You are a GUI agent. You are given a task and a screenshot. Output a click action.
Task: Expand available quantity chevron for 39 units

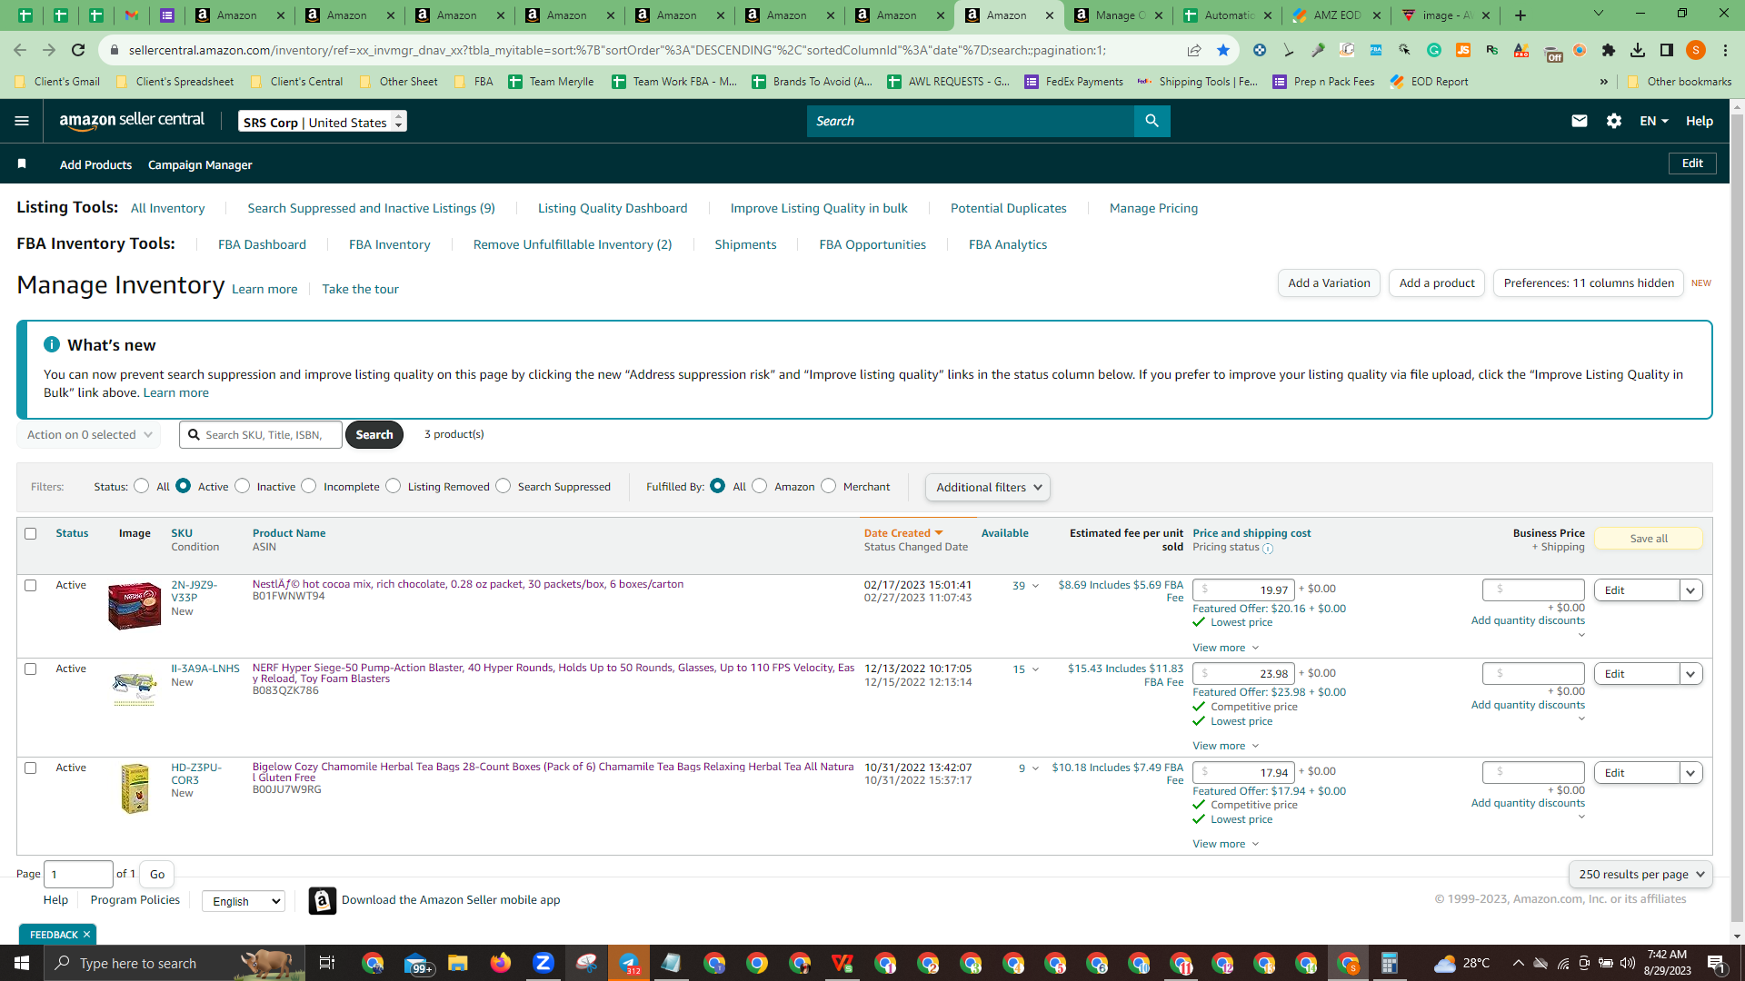pos(1035,586)
